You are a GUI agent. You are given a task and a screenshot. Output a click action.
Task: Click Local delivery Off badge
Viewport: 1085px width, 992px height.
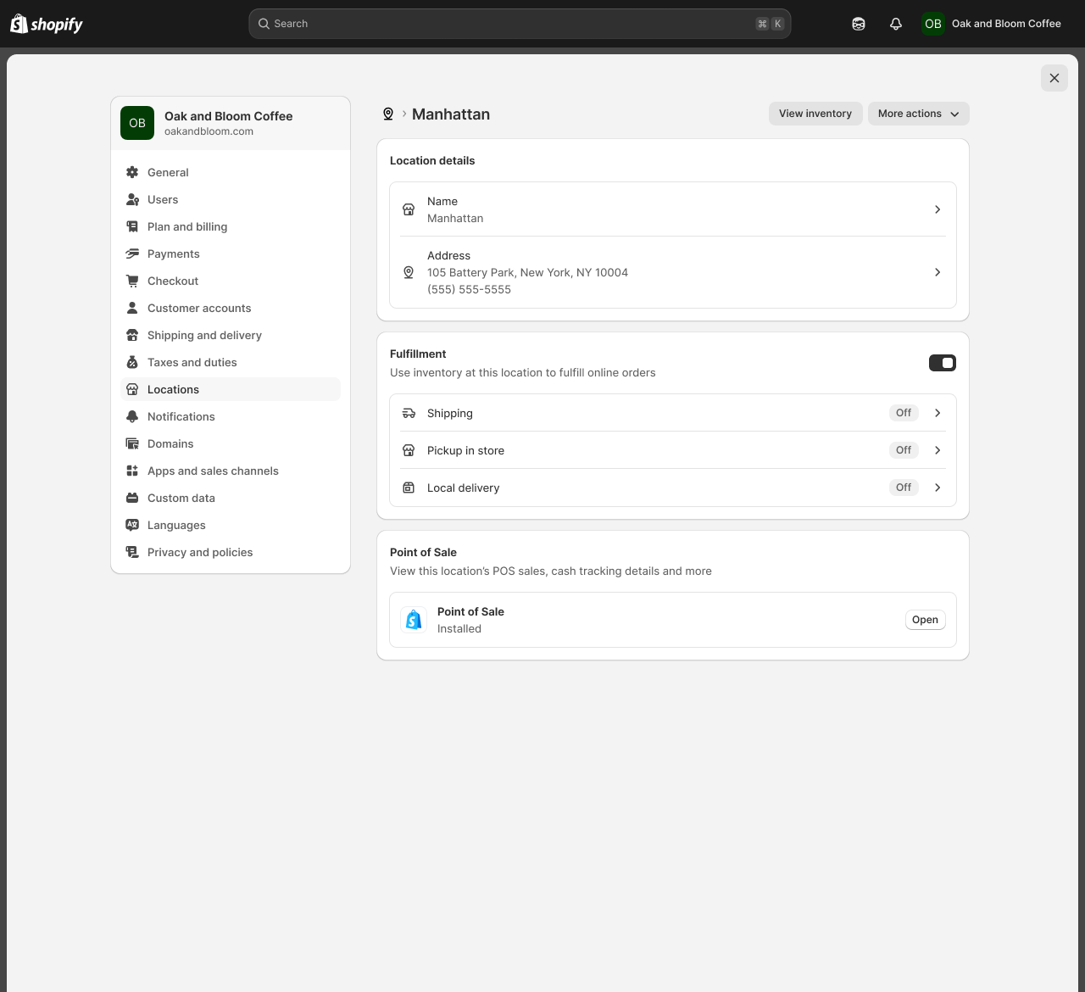[x=904, y=488]
